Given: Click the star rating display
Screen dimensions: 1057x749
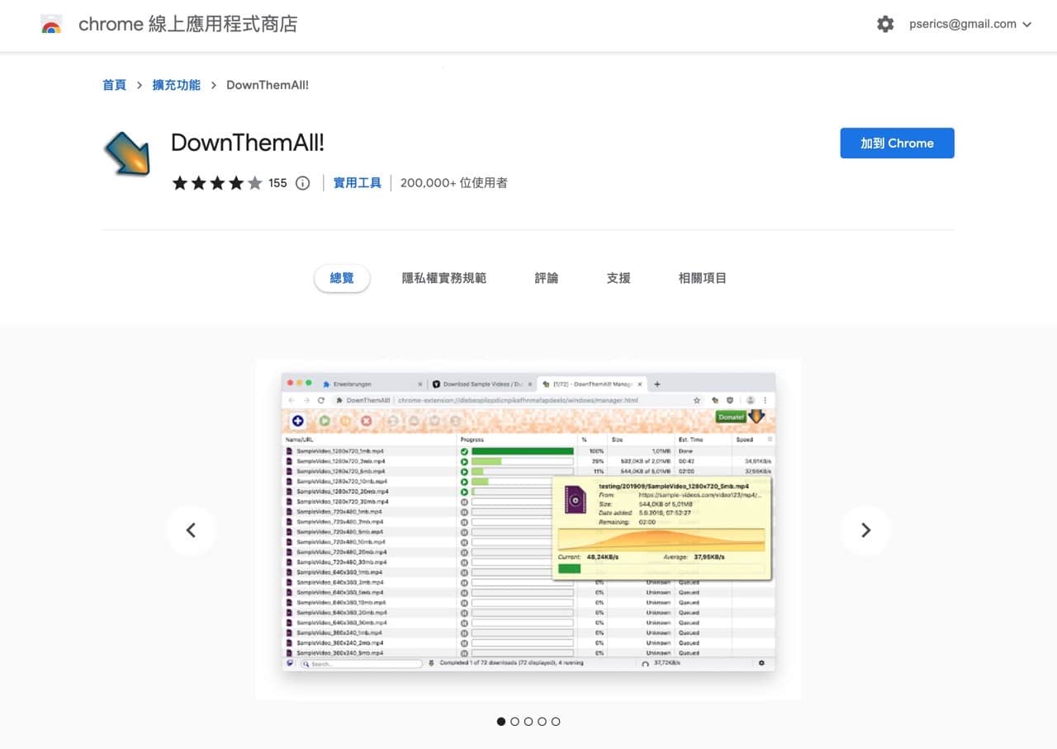Looking at the screenshot, I should pos(217,183).
